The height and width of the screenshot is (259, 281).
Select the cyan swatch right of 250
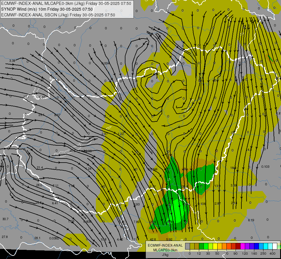(x=266, y=246)
